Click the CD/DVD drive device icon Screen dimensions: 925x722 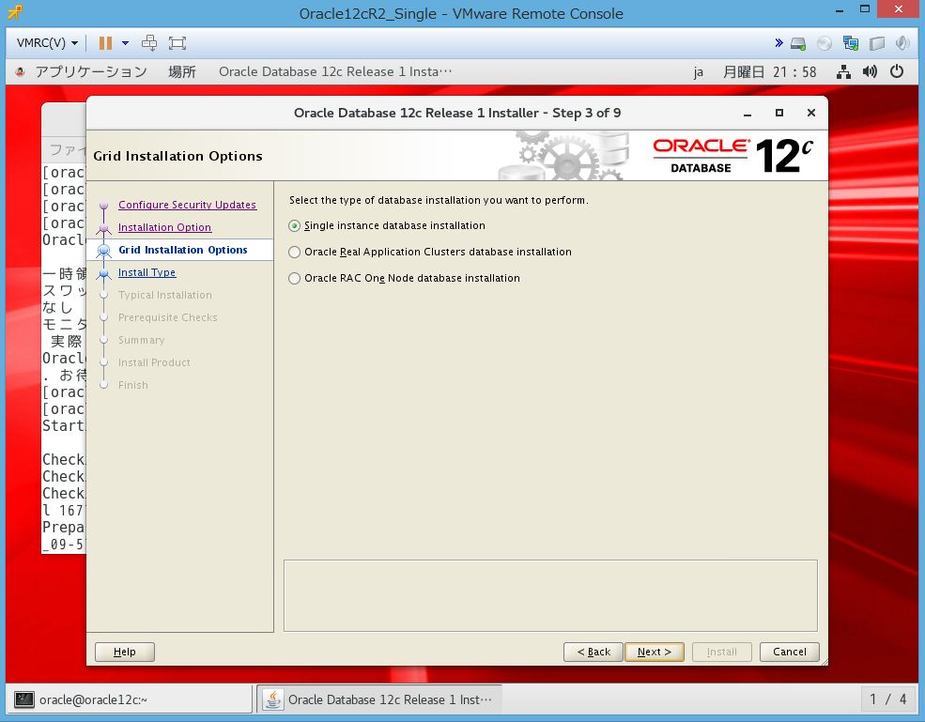(x=825, y=43)
